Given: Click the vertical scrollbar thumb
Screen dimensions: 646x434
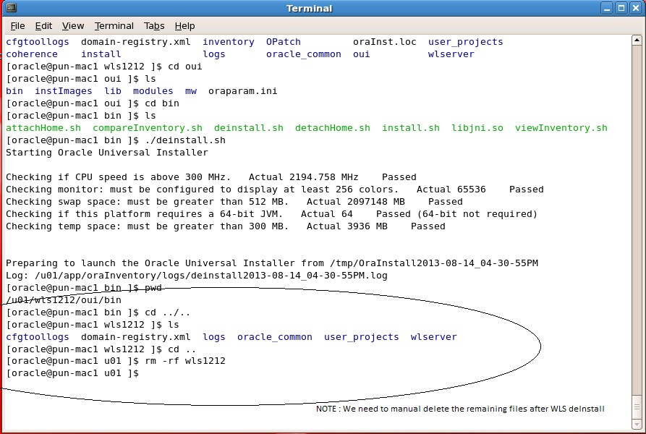Looking at the screenshot, I should pos(637,407).
